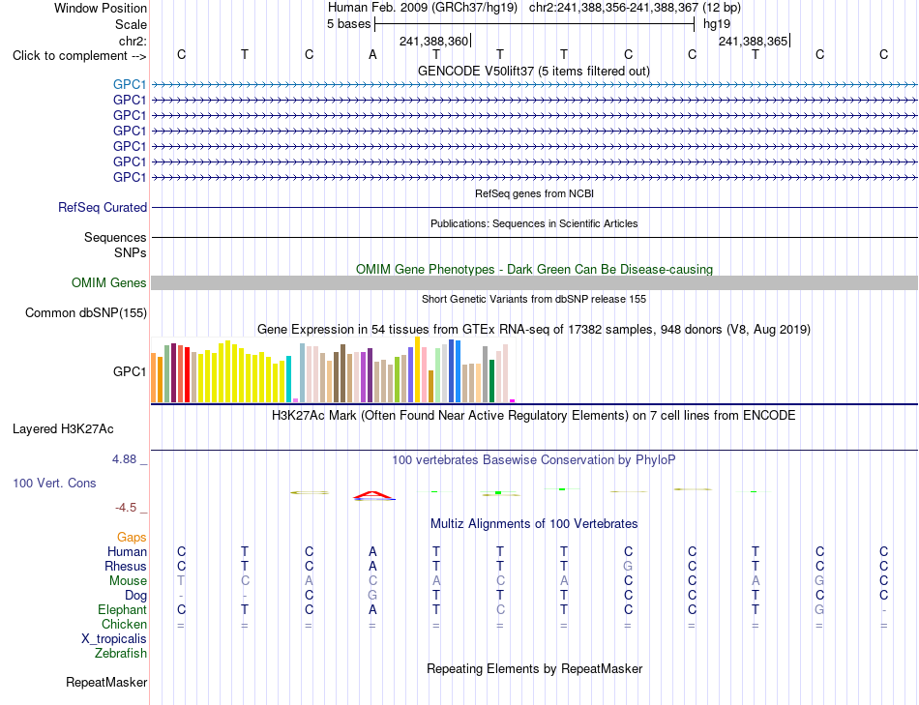Image resolution: width=919 pixels, height=705 pixels.
Task: Click the G base in the Dog row
Action: pos(372,596)
